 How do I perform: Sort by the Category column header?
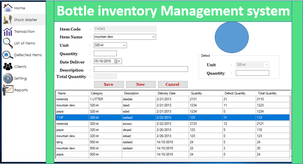point(105,93)
